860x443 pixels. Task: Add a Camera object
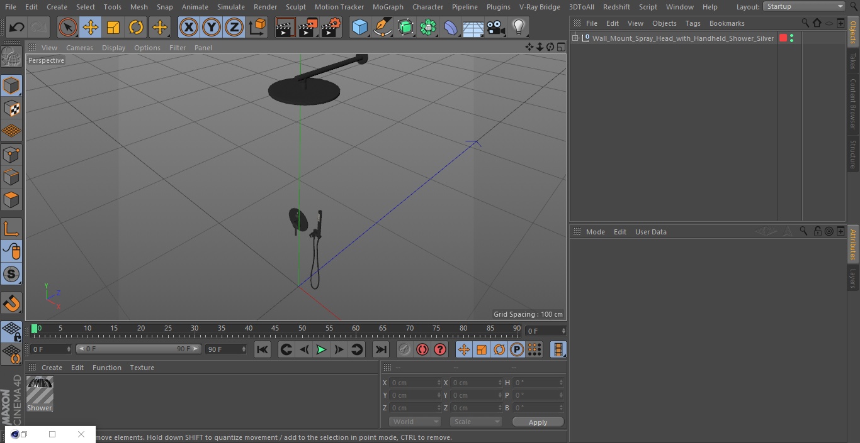(495, 27)
